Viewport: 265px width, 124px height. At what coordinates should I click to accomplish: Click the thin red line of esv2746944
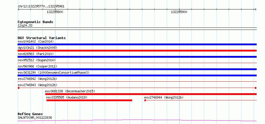(x=201, y=100)
